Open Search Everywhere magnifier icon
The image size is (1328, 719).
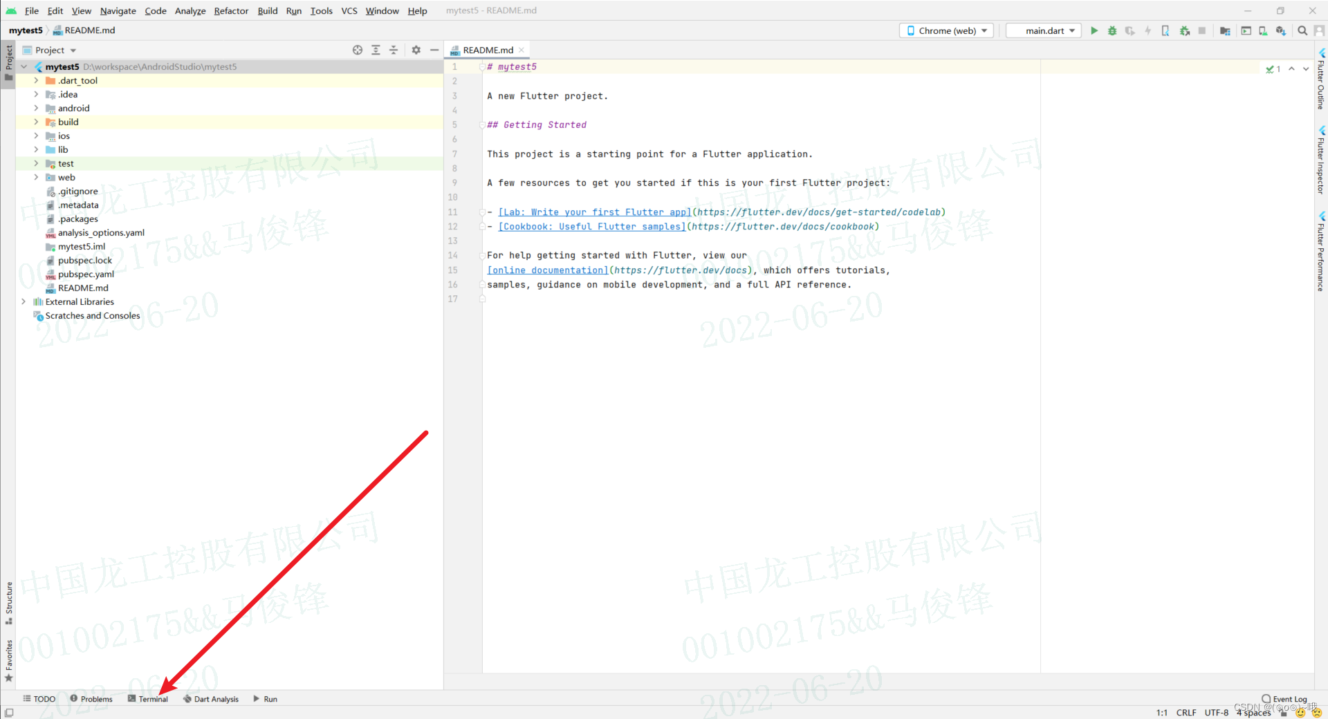[1302, 30]
